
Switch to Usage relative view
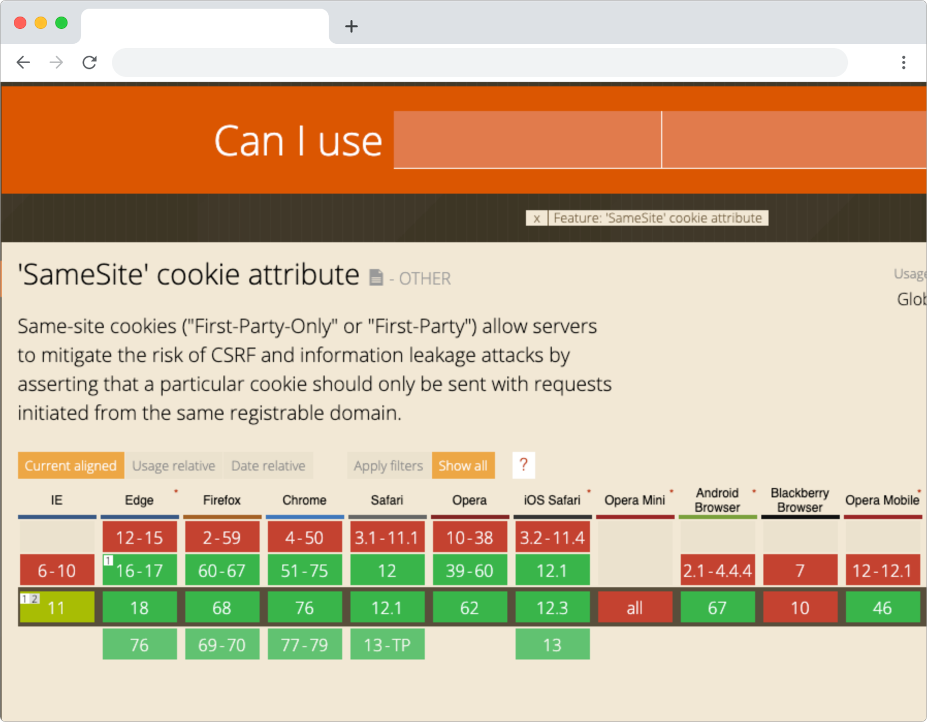point(173,465)
